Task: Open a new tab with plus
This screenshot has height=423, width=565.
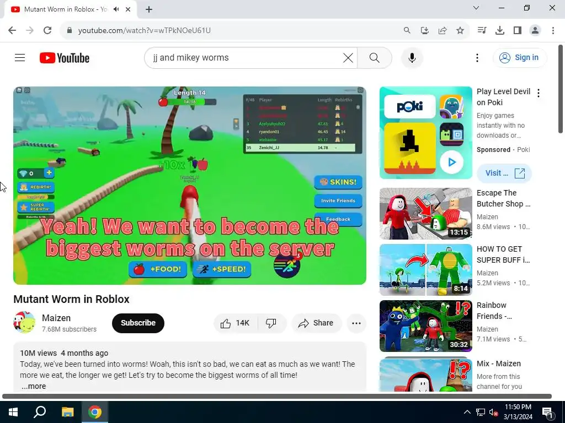Action: (149, 9)
